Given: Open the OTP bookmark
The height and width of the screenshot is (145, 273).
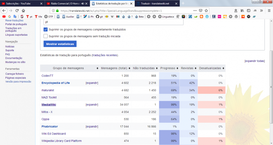Looking at the screenshot, I should [x=49, y=17].
